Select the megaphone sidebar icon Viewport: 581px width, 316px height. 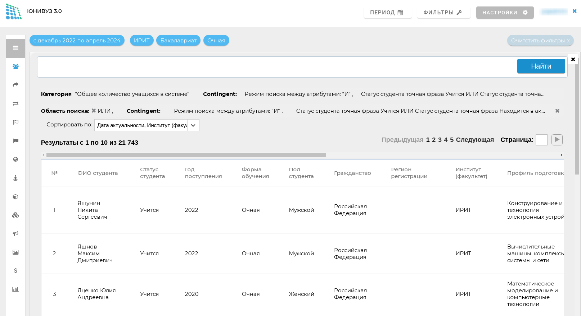15,233
